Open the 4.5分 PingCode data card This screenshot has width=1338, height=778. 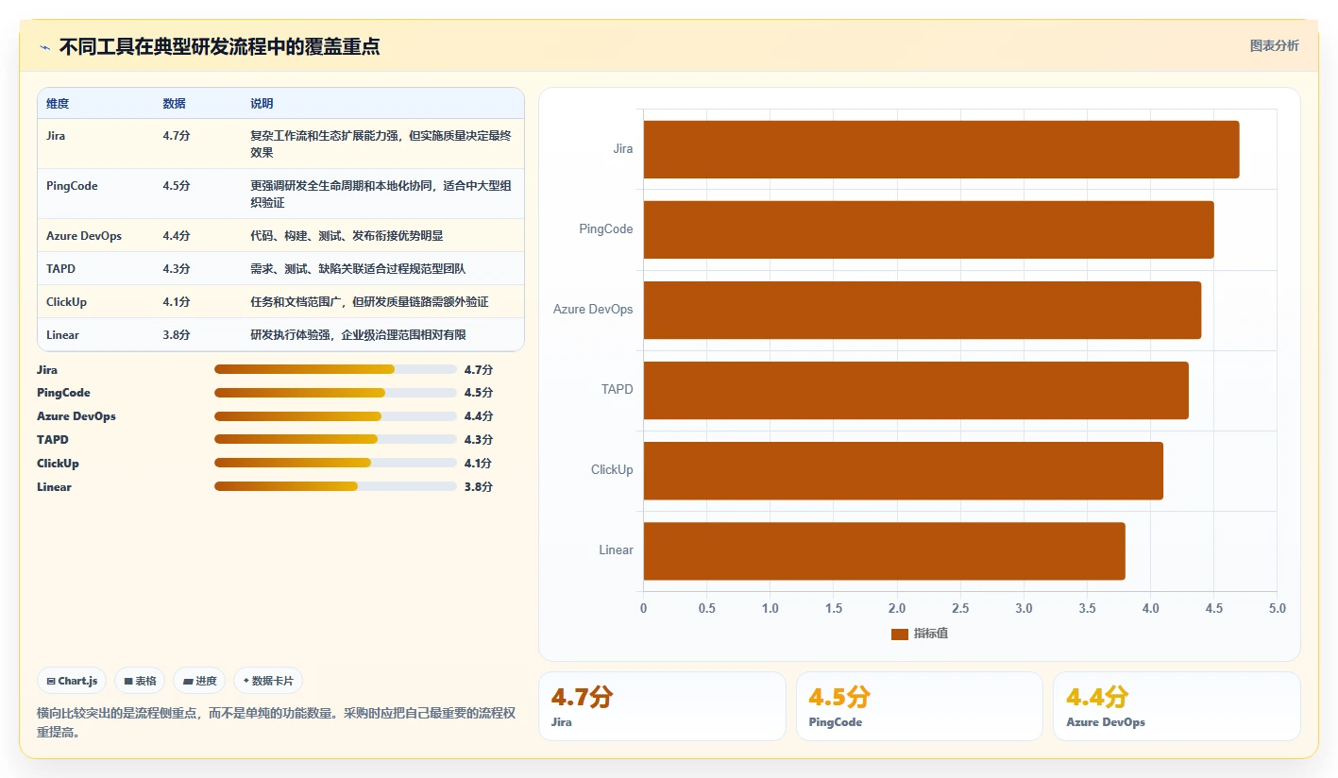pyautogui.click(x=919, y=706)
